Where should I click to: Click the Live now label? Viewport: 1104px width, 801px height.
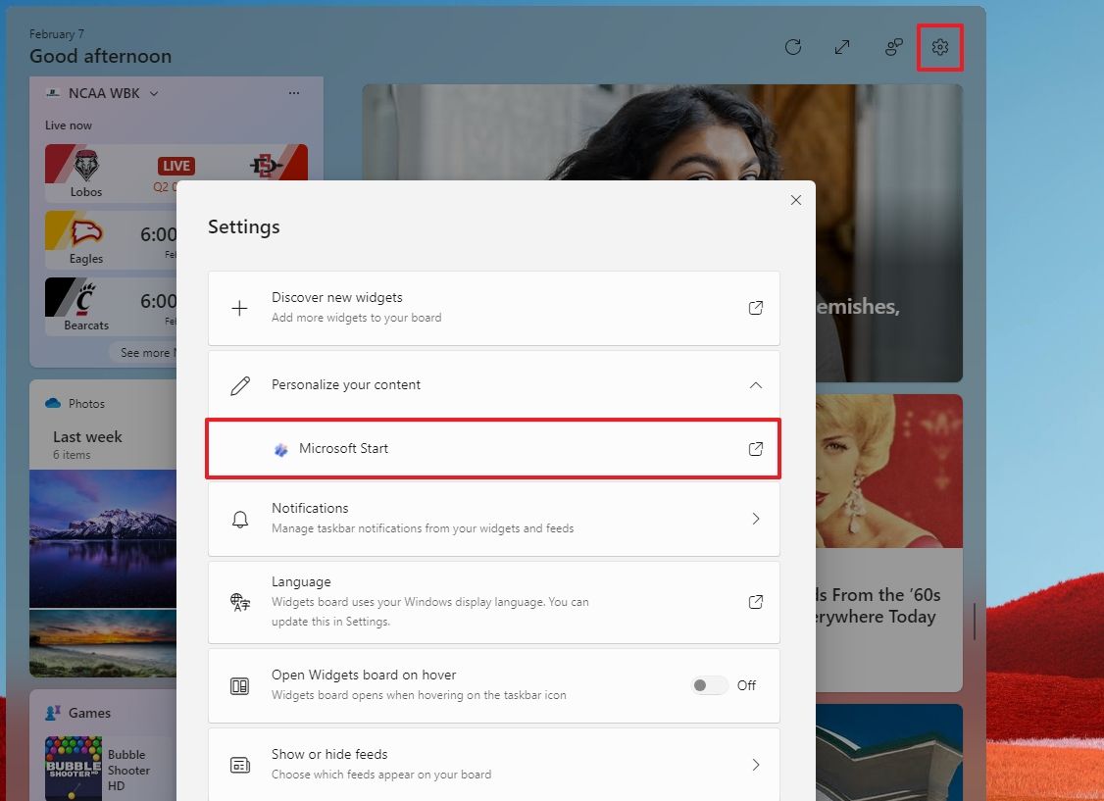tap(69, 125)
